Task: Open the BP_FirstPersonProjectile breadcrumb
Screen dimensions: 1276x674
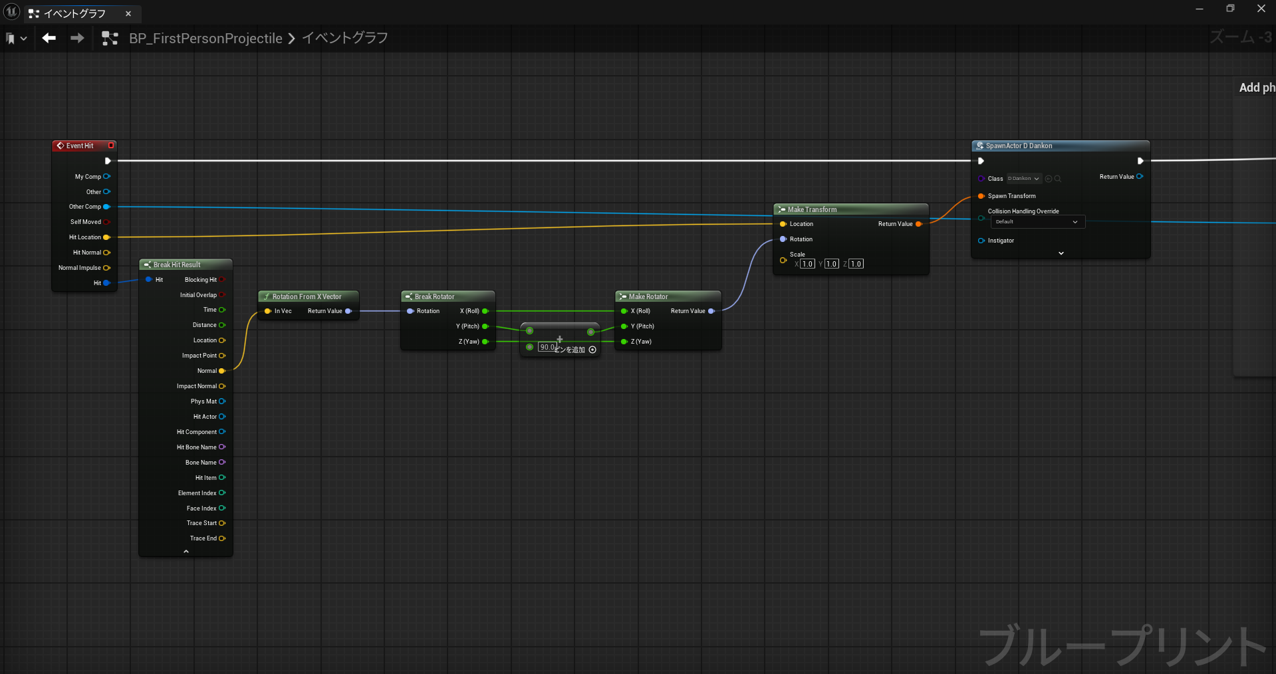Action: pyautogui.click(x=205, y=39)
